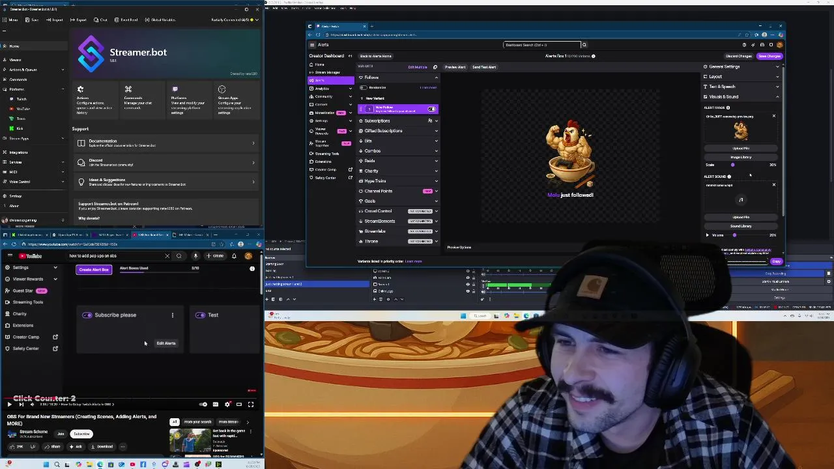This screenshot has width=834, height=469.
Task: Toggle Subscribe please alert box switch
Action: point(87,315)
